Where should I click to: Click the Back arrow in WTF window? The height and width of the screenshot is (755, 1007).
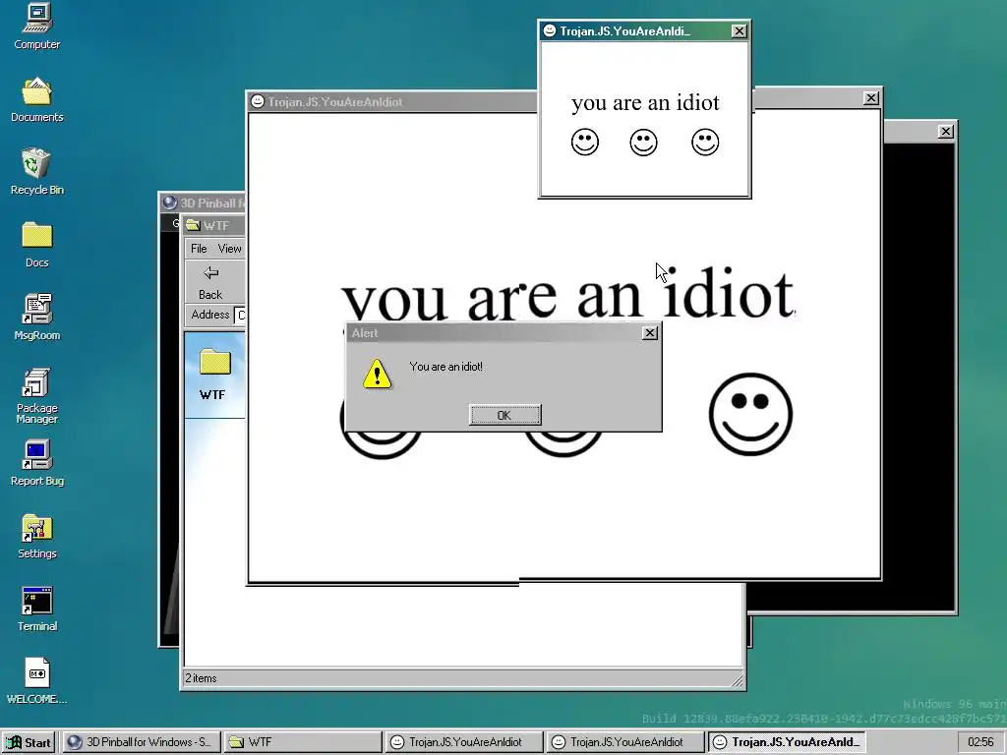(210, 282)
